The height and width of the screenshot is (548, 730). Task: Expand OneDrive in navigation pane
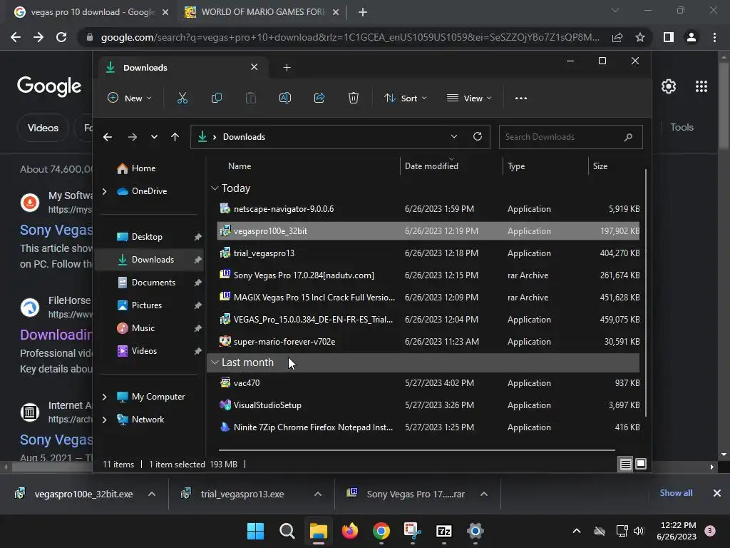(104, 191)
